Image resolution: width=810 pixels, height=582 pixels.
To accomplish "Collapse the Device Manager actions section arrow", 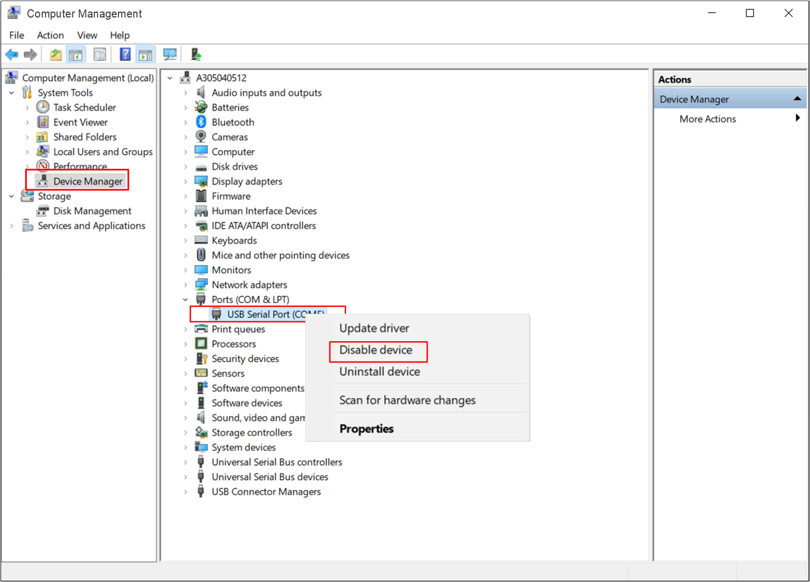I will click(x=797, y=99).
